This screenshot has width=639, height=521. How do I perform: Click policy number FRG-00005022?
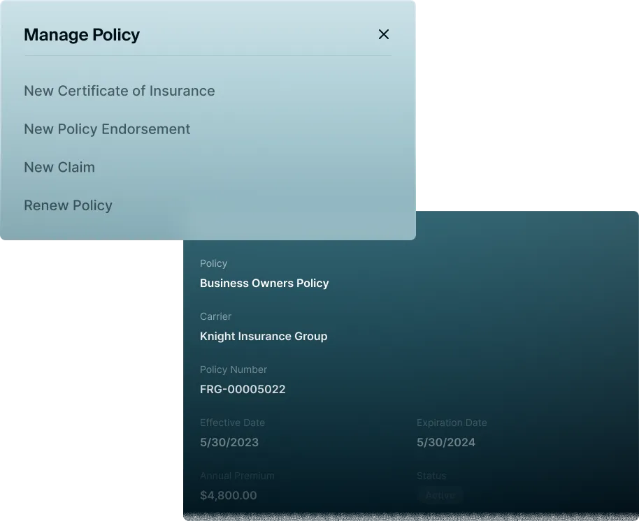243,389
